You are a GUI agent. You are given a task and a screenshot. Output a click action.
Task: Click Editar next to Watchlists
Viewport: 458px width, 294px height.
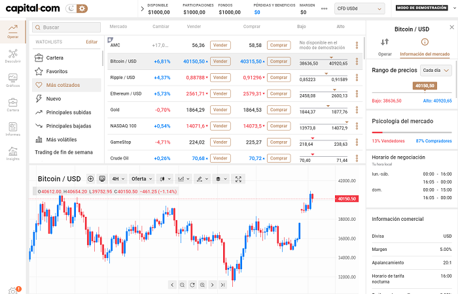92,42
